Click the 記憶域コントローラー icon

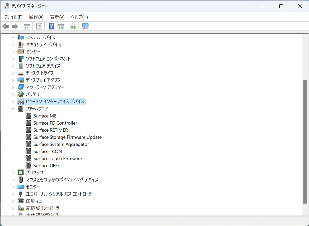coord(21,208)
